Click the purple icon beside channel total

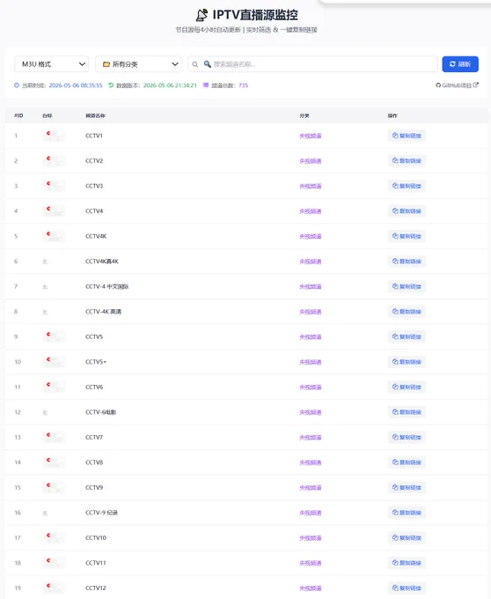point(206,85)
